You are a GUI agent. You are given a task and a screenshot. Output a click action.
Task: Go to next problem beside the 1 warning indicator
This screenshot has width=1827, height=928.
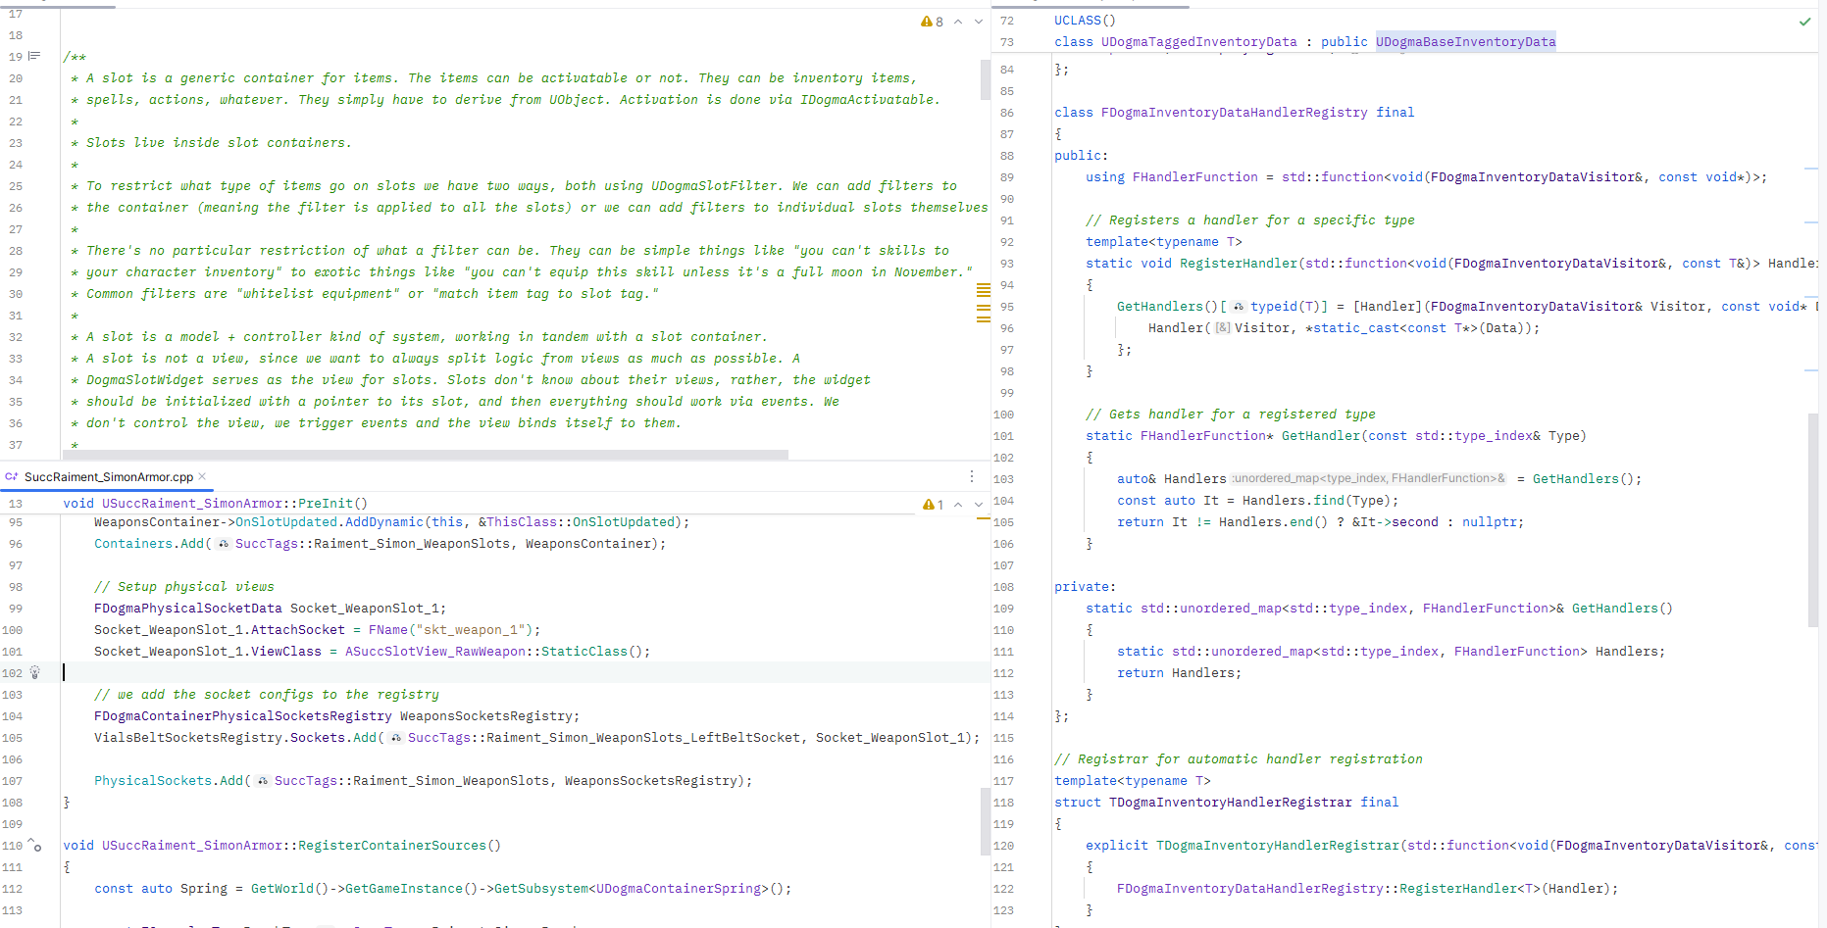[979, 505]
